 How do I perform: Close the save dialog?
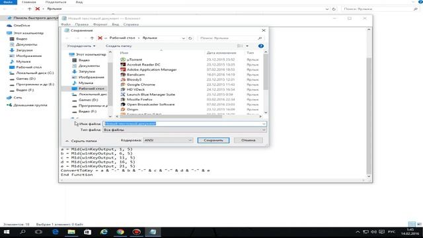coord(264,30)
